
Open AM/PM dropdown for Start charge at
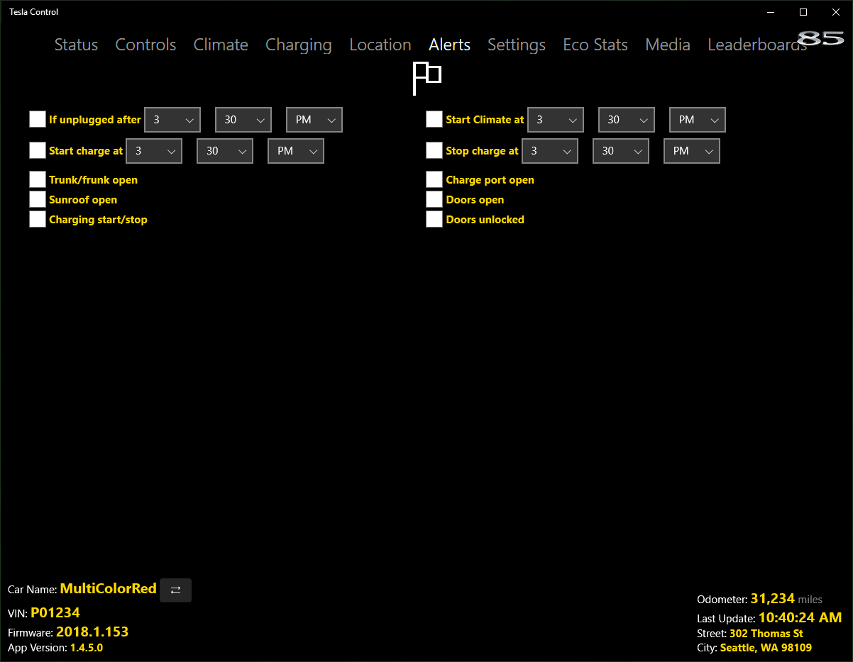[x=296, y=151]
